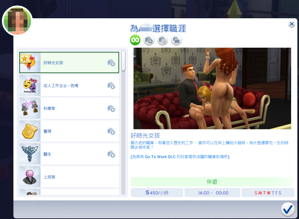Pick the 上班族 career label

click(x=49, y=177)
